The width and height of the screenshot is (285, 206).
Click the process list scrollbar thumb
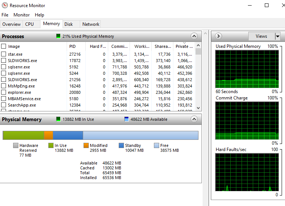point(198,51)
